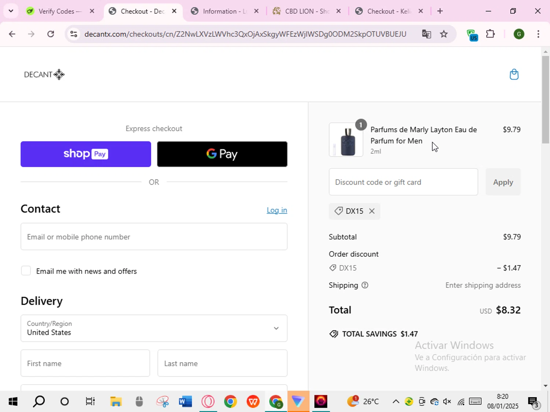Click the Apply discount button
Viewport: 550px width, 412px height.
pyautogui.click(x=503, y=182)
